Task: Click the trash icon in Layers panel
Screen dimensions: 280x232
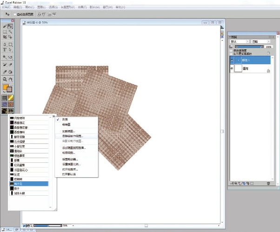Action: (x=268, y=184)
